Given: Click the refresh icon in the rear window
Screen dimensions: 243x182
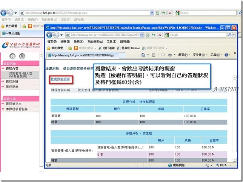Looking at the screenshot, I should [164, 13].
